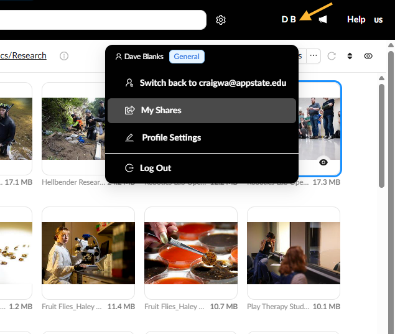Click the 11.4 MB file size label
This screenshot has width=395, height=334.
[x=121, y=307]
